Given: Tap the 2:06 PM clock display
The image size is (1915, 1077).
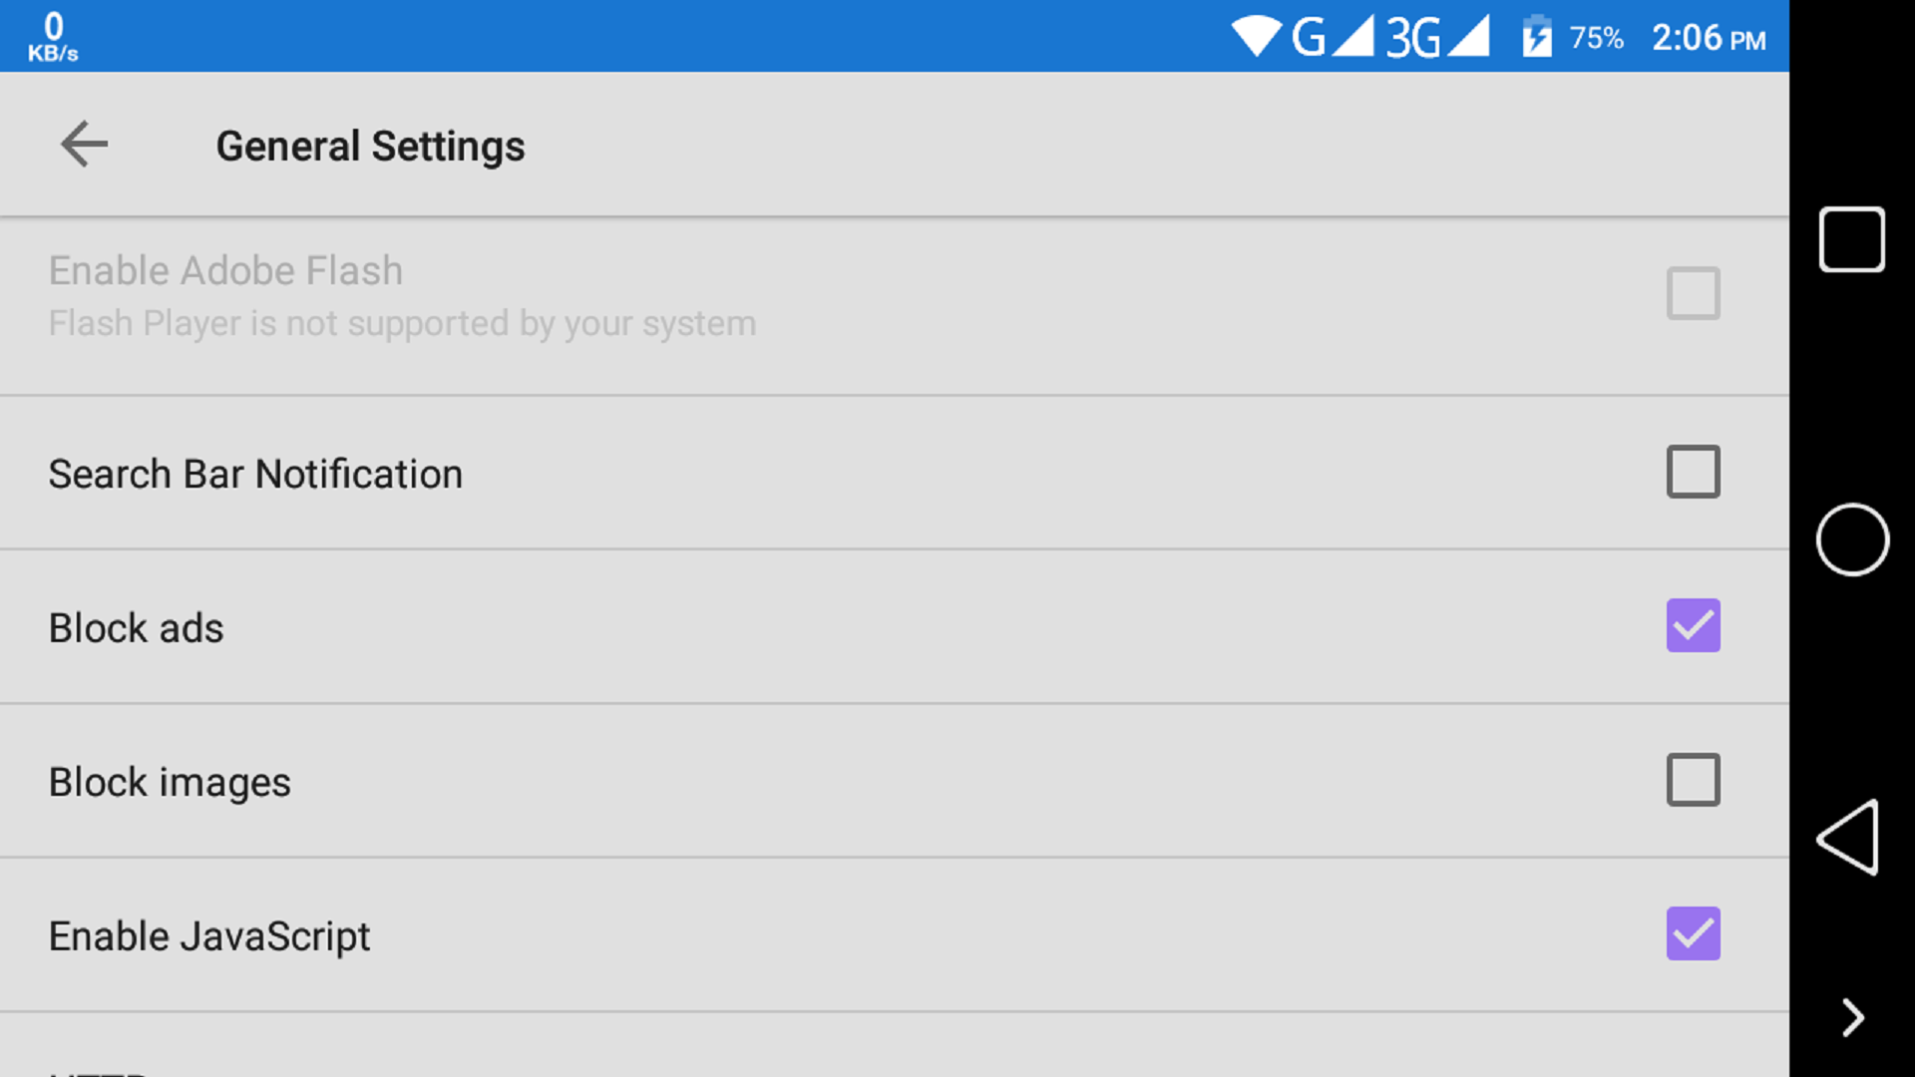Looking at the screenshot, I should [1708, 38].
